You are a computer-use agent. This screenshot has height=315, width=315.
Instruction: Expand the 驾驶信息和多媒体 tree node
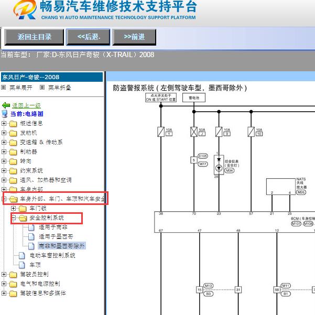click(4, 294)
